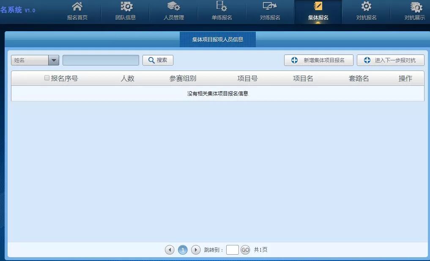Click the 对抗展示 icon
The height and width of the screenshot is (261, 430).
(x=416, y=7)
